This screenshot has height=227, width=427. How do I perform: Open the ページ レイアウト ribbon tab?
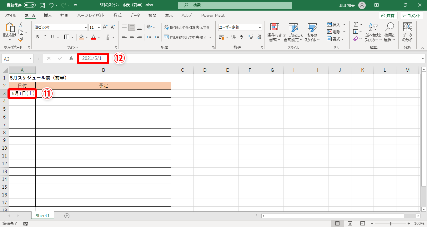coord(91,15)
